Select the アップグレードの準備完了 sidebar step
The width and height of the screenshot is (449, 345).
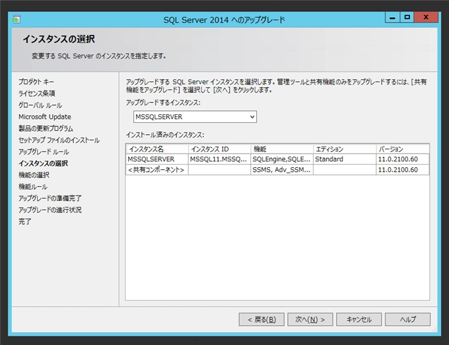[x=50, y=198]
